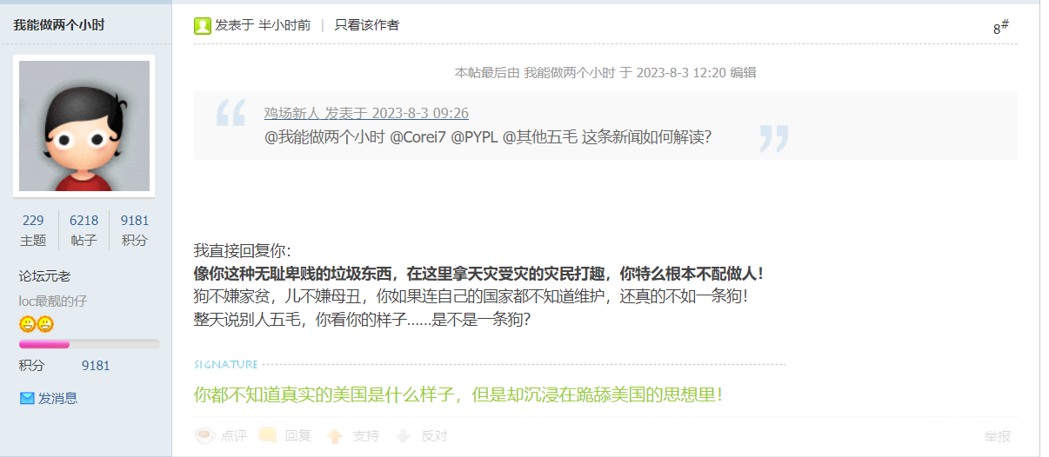1049x457 pixels.
Task: Click the 点评 comment icon
Action: coord(205,435)
